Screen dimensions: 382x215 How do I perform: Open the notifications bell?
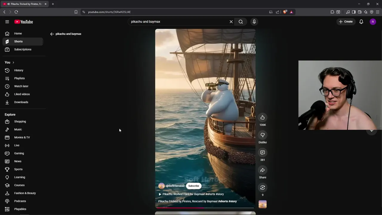tap(361, 22)
